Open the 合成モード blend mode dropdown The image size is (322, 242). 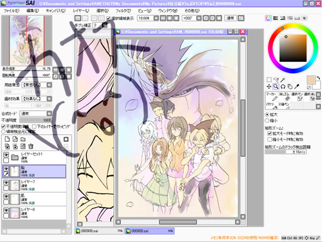(x=49, y=113)
